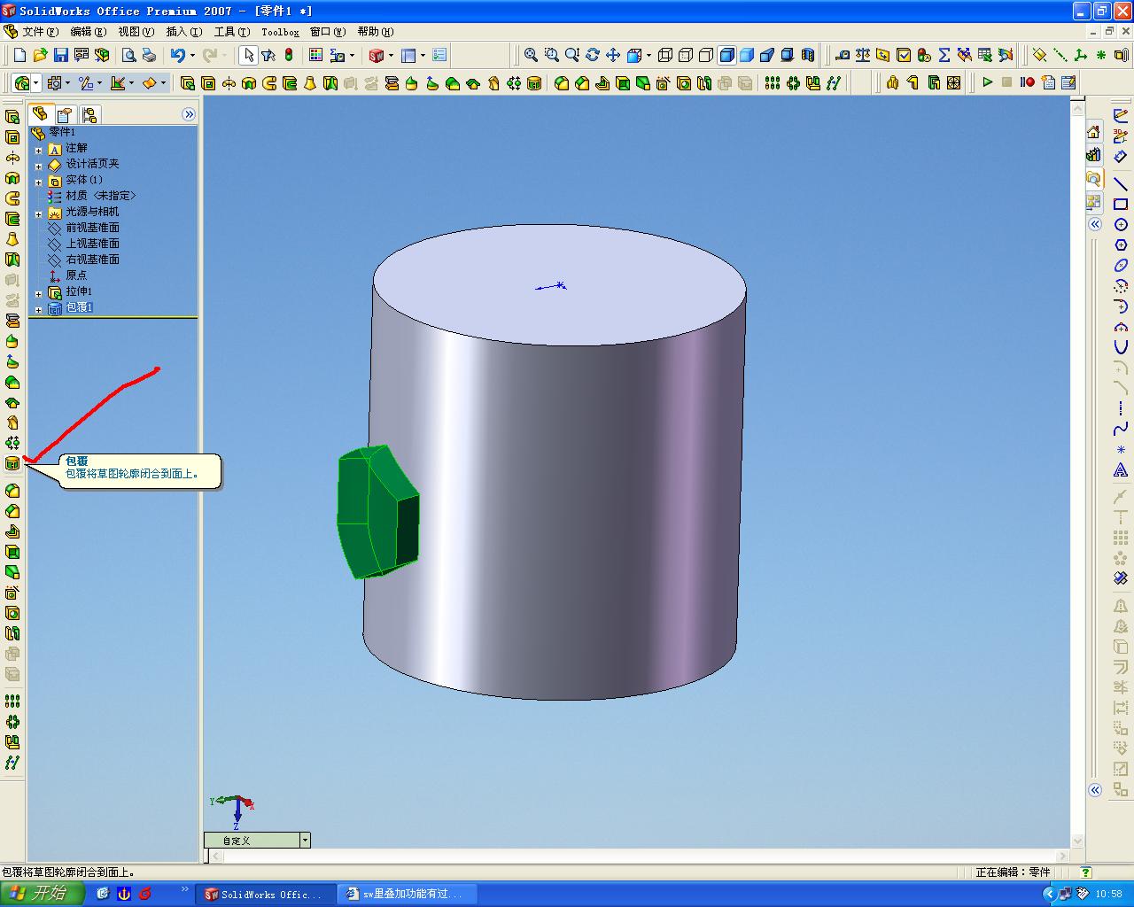
Task: Open the Toolbox menu
Action: point(280,32)
